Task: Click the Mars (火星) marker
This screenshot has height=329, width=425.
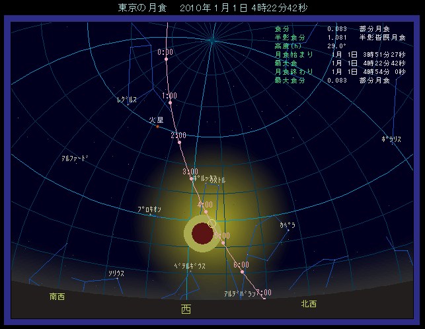Action: [157, 126]
